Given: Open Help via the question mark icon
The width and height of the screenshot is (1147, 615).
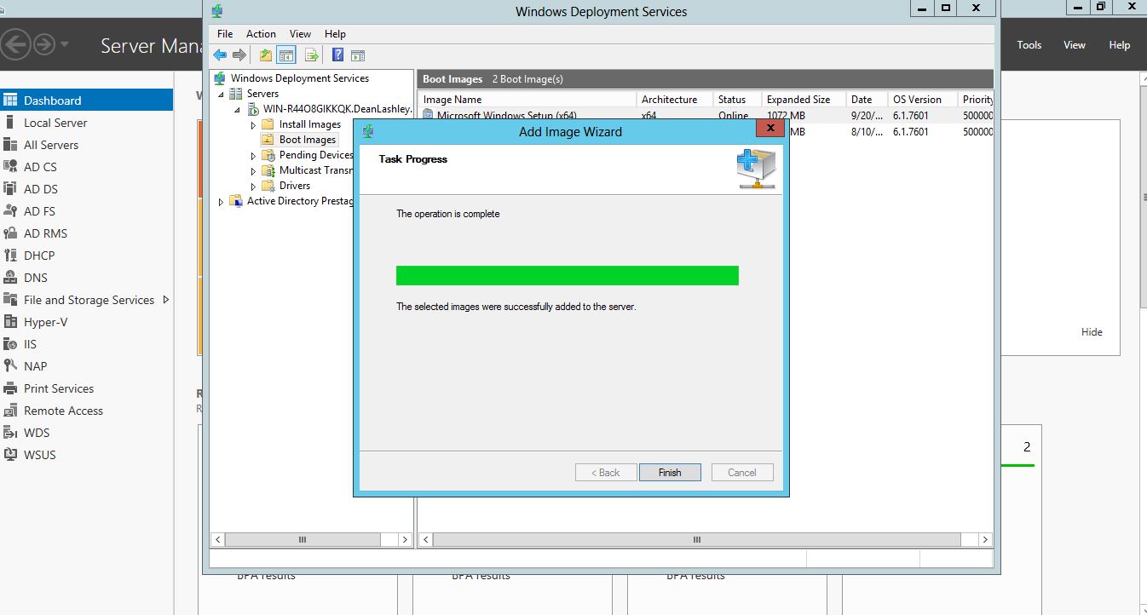Looking at the screenshot, I should pos(338,55).
